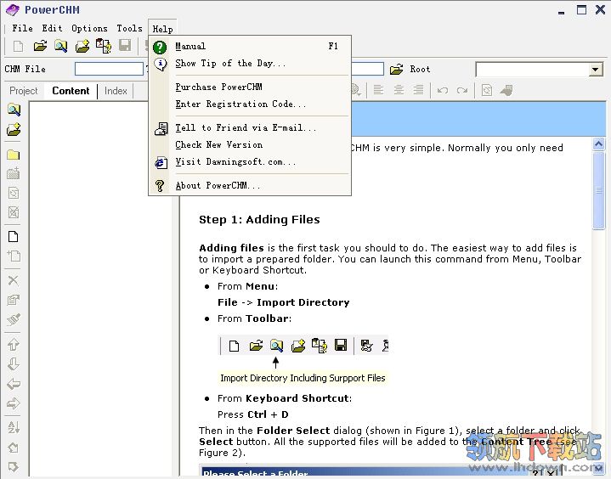611x479 pixels.
Task: Click 'Press Ctrl + D' text
Action: coord(253,414)
